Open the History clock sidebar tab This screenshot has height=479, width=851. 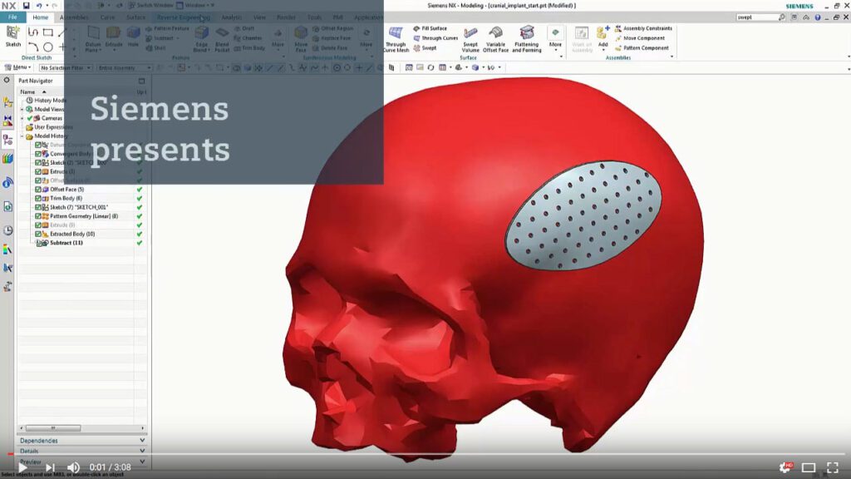7,230
